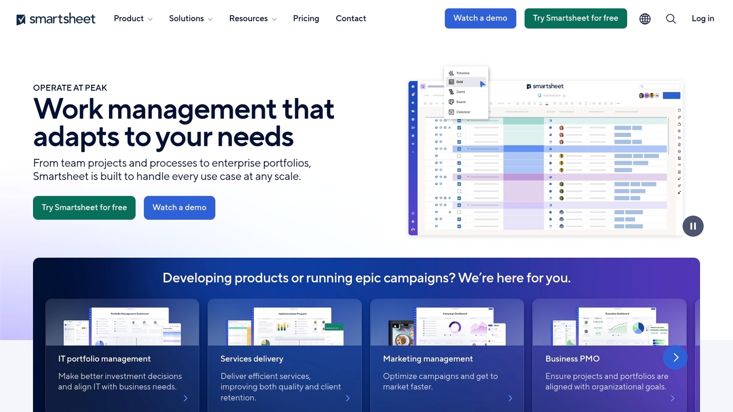The width and height of the screenshot is (733, 412).
Task: Click the 'Work management that adapts to your needs' headline
Action: click(184, 122)
